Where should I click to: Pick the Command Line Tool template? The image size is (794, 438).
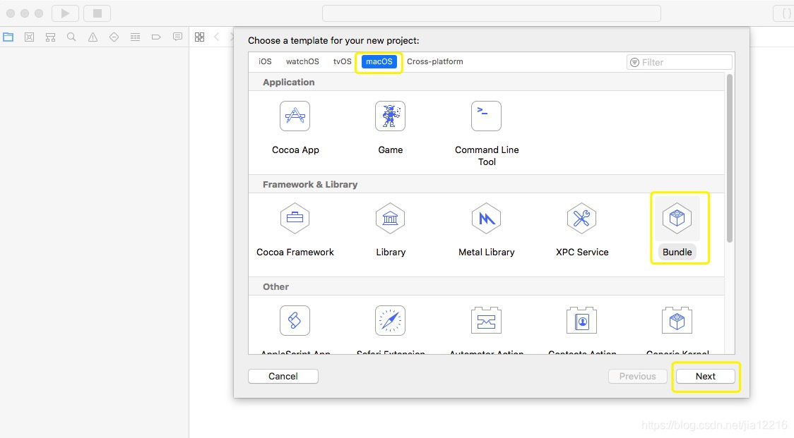(x=487, y=133)
